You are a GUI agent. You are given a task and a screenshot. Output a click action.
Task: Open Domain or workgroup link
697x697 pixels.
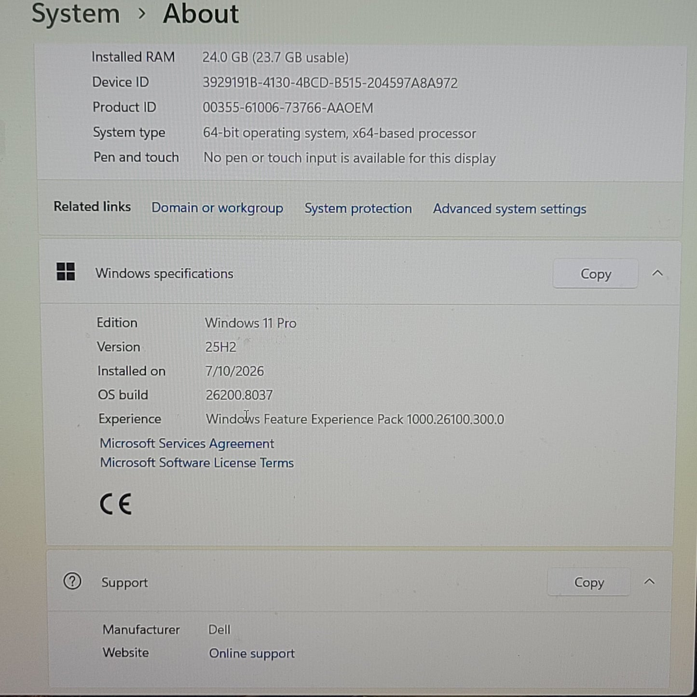click(x=217, y=208)
